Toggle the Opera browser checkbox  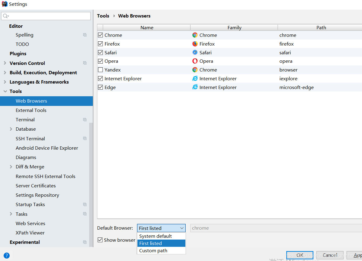(100, 61)
